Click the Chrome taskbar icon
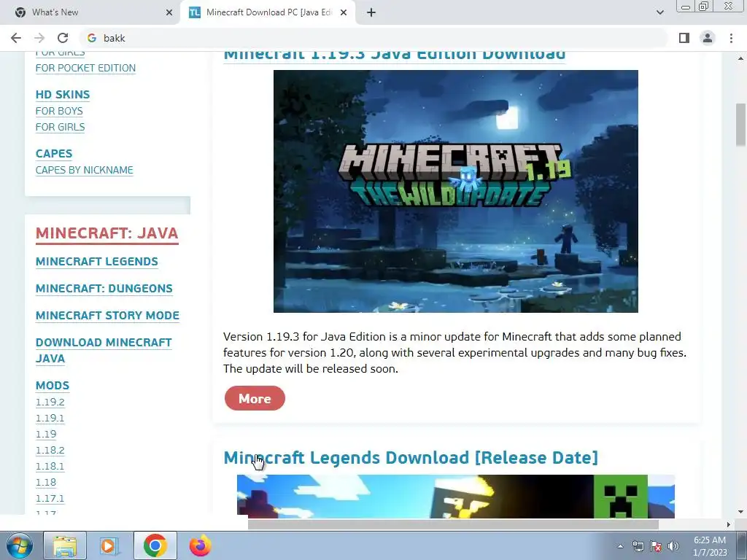 pos(155,545)
